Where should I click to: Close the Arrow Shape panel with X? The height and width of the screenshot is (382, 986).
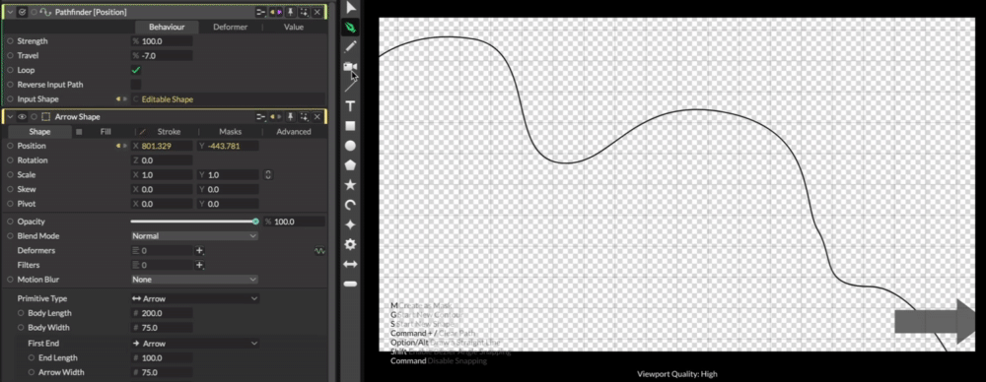tap(317, 117)
